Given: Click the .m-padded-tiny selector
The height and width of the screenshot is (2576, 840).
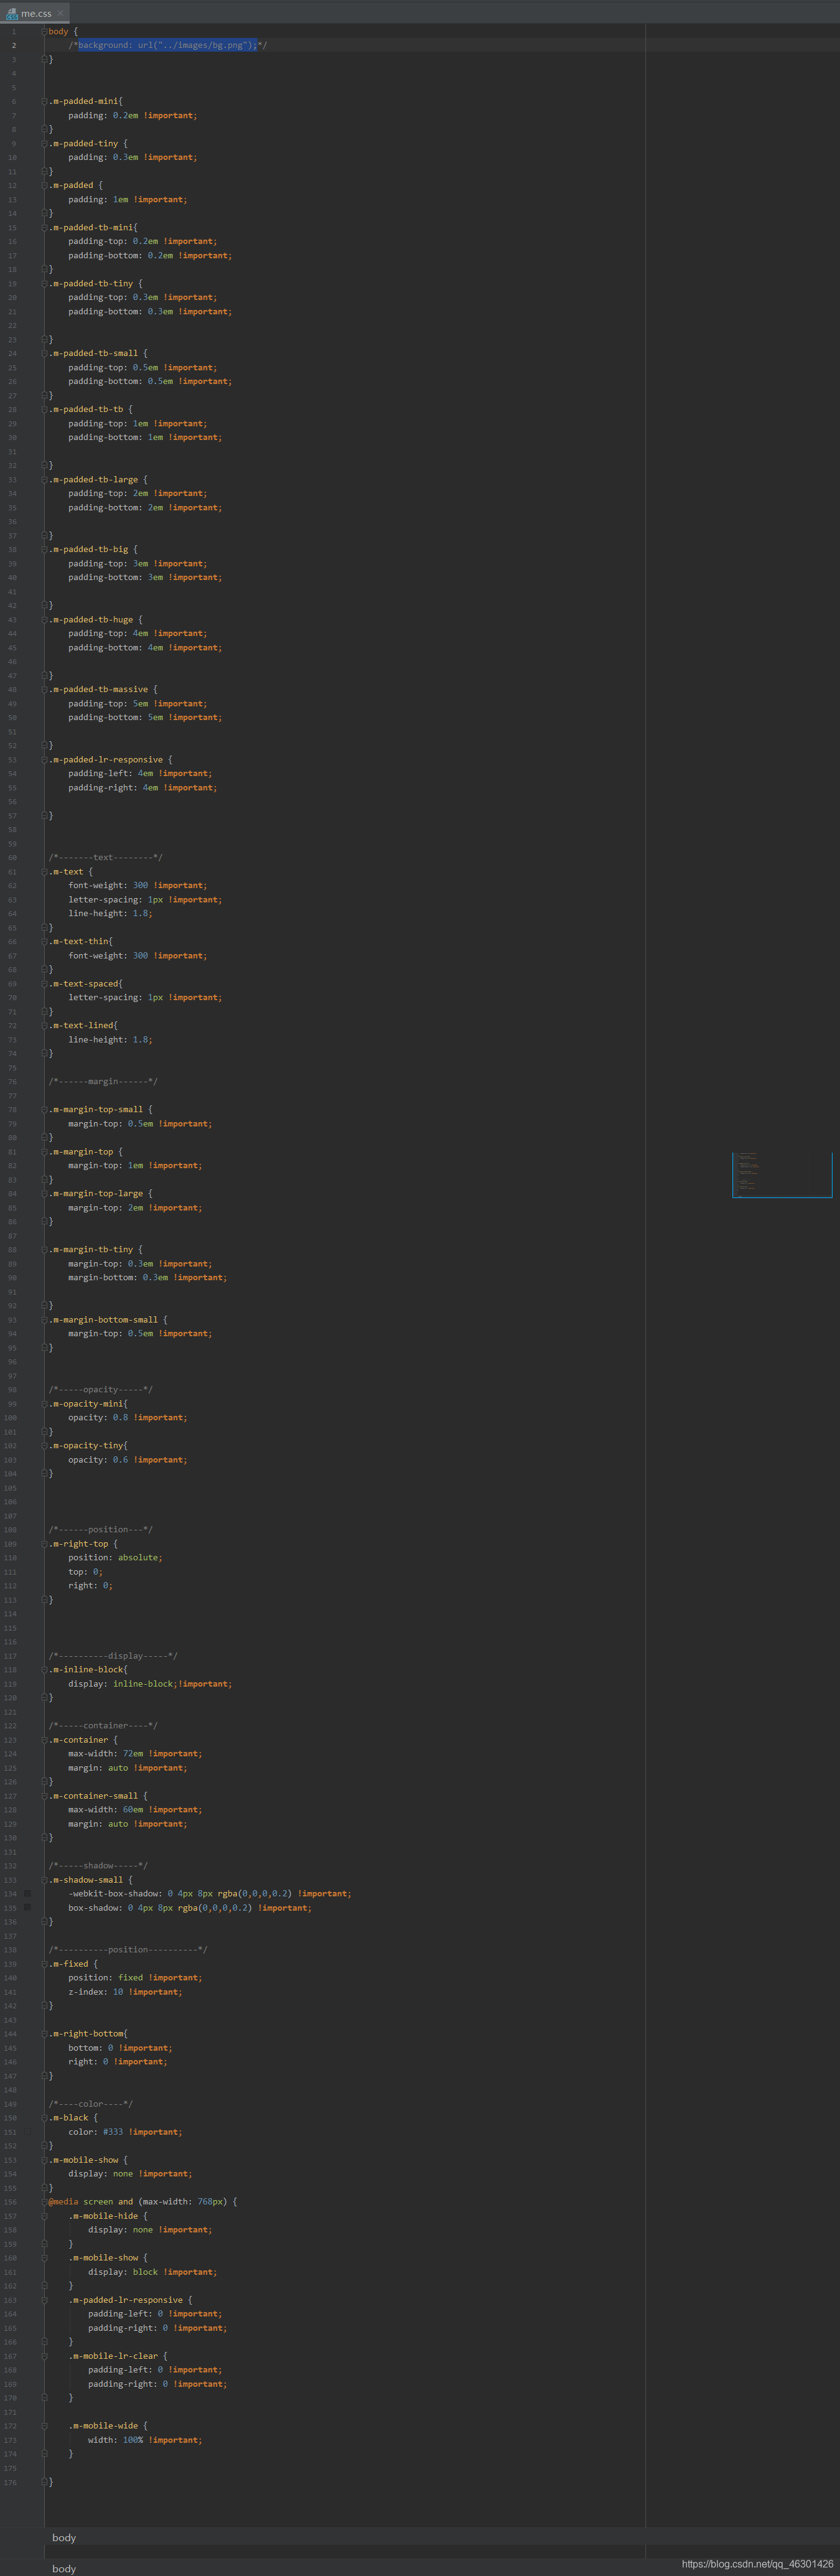Looking at the screenshot, I should pyautogui.click(x=84, y=143).
